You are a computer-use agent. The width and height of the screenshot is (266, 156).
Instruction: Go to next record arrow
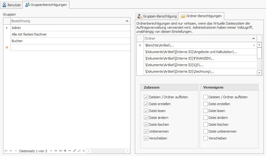click(51, 151)
